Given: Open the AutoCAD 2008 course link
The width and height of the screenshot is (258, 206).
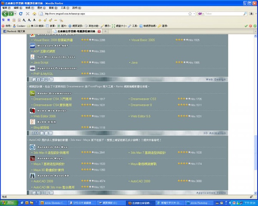Looking at the screenshot, I should point(140,181).
